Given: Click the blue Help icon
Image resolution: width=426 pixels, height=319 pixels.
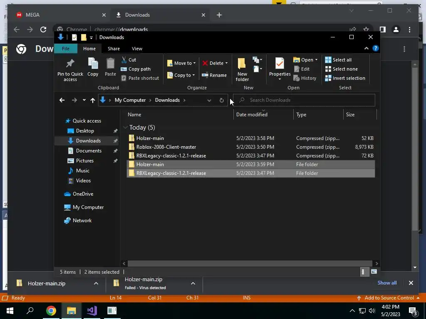Looking at the screenshot, I should (376, 48).
